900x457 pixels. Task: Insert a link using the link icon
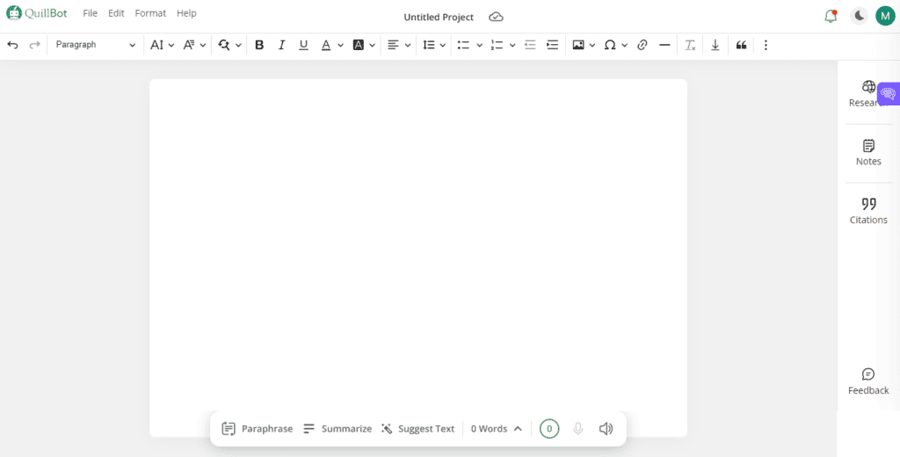(x=642, y=45)
